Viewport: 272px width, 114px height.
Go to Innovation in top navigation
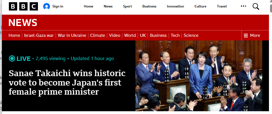click(175, 6)
